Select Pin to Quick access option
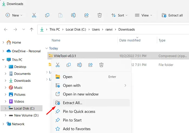Image resolution: width=189 pixels, height=133 pixels. coord(79,112)
